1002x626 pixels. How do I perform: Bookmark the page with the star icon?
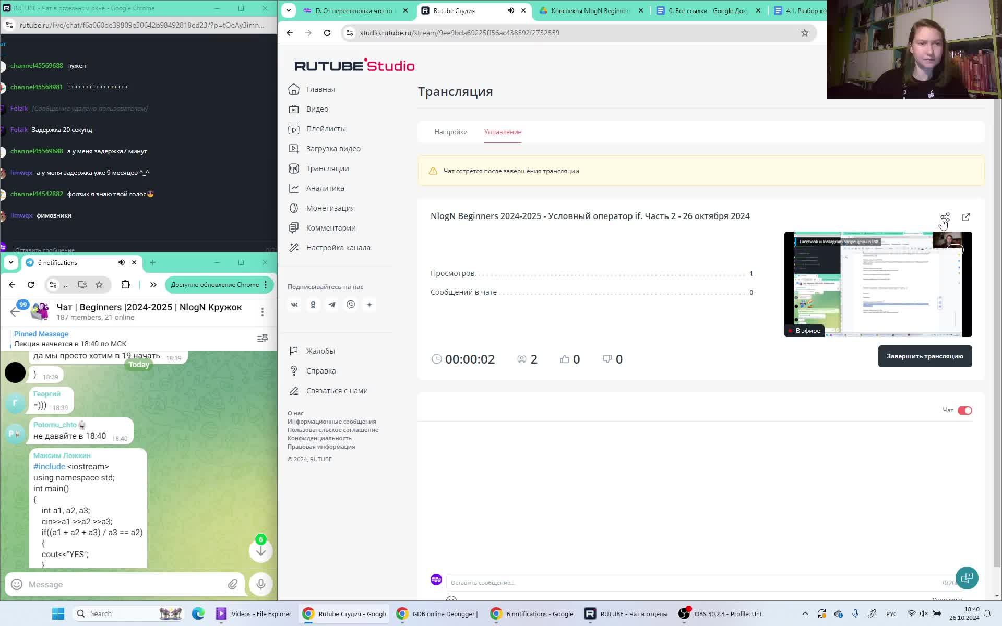[x=804, y=33]
